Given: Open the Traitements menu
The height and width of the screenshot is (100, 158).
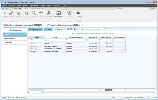Looking at the screenshot, I should (34, 6).
